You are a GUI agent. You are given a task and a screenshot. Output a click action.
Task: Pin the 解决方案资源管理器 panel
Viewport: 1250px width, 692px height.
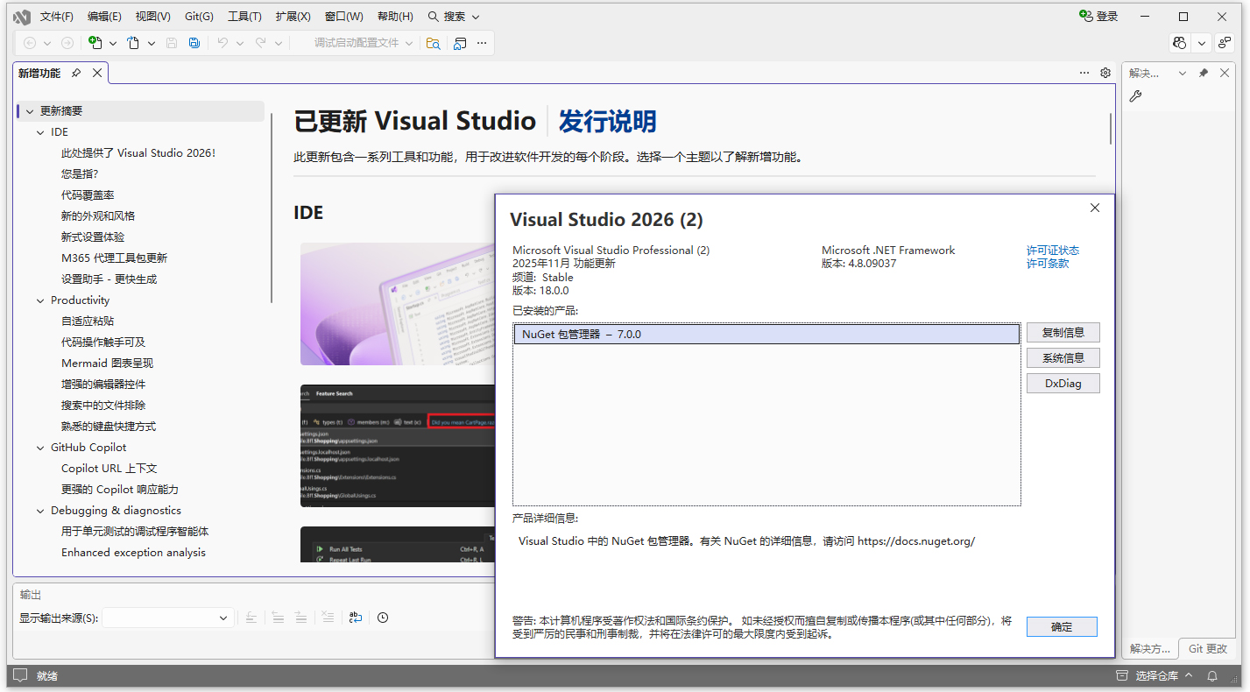1203,73
